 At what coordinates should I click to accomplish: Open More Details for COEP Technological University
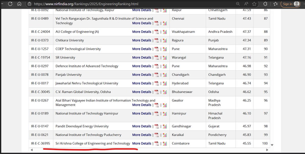[x=142, y=49]
